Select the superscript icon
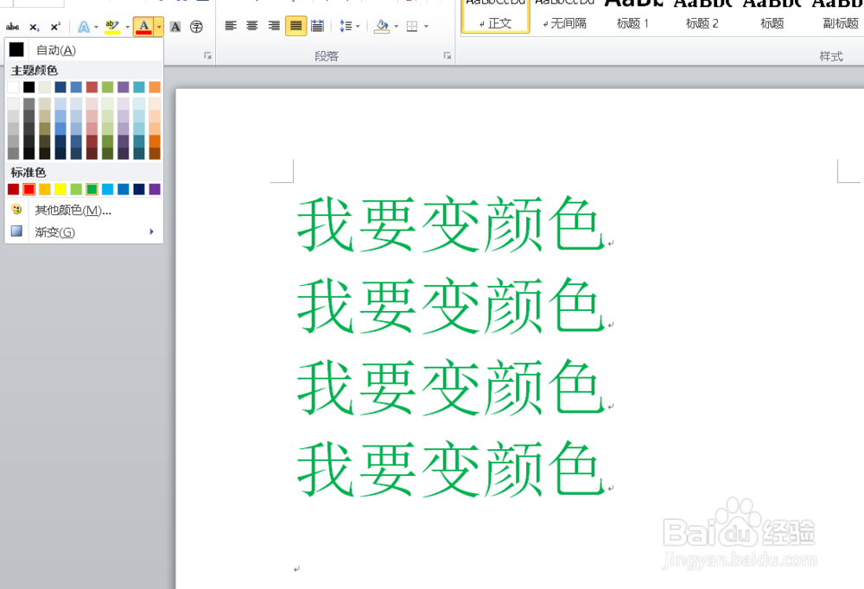Image resolution: width=864 pixels, height=589 pixels. click(54, 26)
